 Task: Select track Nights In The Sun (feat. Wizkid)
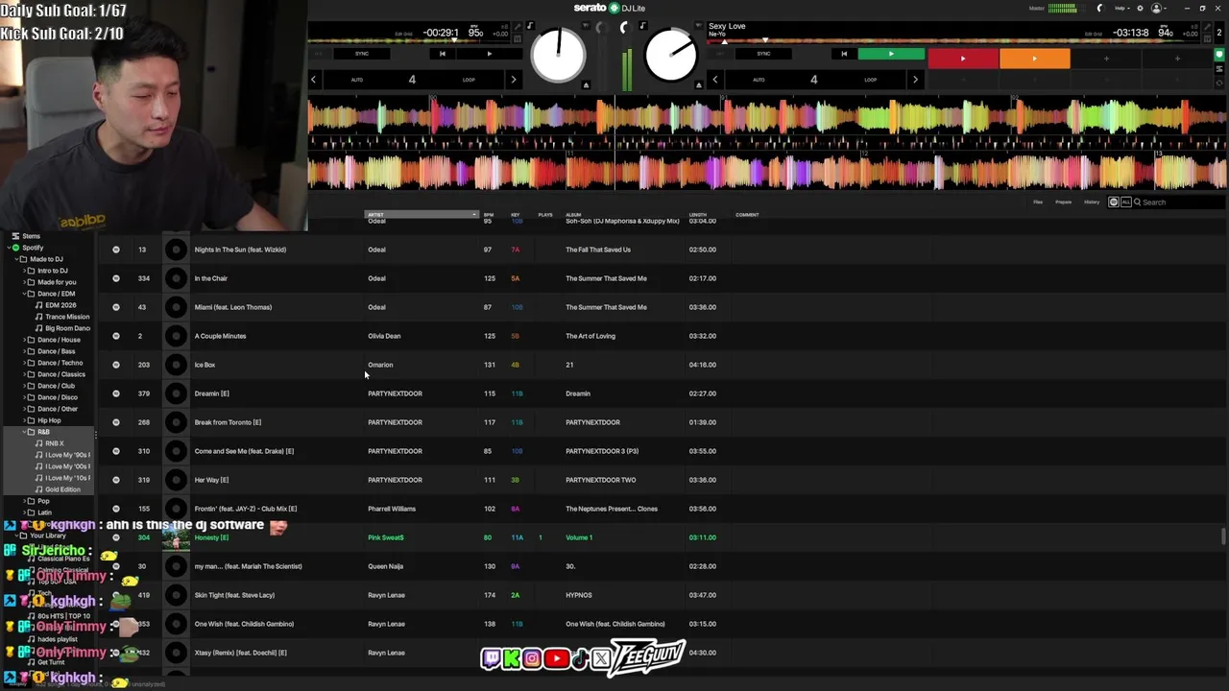240,250
